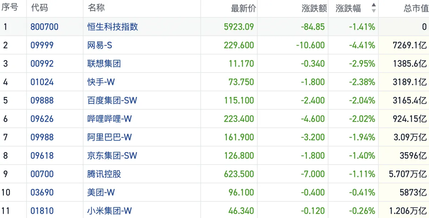Open the 联想集团 stock link
The width and height of the screenshot is (429, 218).
coord(104,64)
